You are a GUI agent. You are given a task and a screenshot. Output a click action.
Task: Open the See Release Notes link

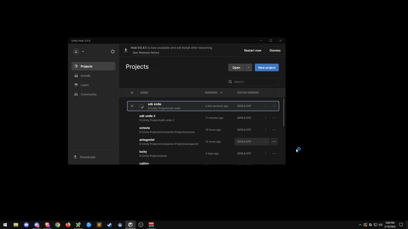coord(146,53)
